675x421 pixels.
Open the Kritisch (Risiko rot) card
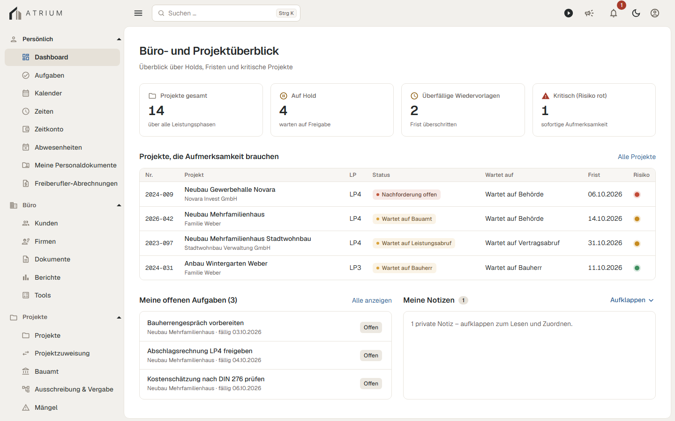click(x=594, y=110)
